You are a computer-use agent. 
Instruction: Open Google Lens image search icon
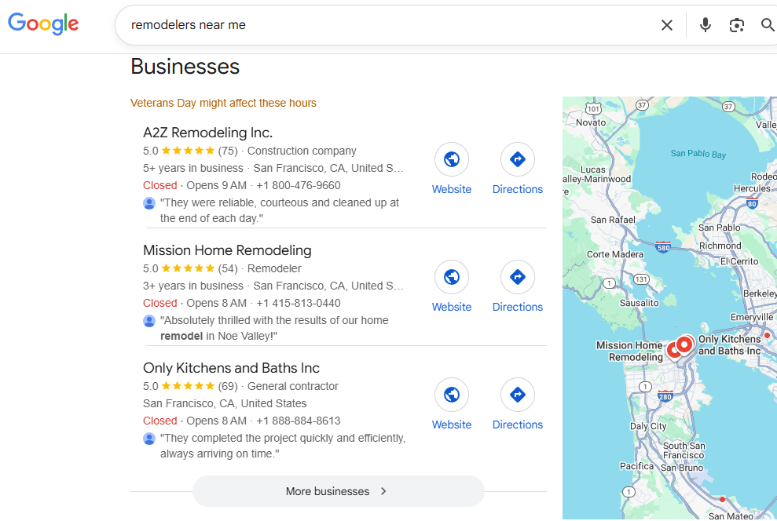[x=736, y=25]
